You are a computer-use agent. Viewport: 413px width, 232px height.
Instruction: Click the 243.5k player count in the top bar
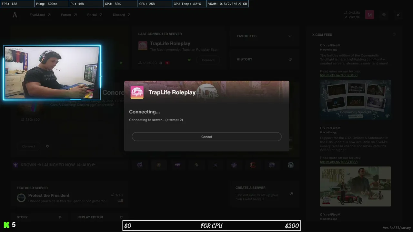pos(352,13)
